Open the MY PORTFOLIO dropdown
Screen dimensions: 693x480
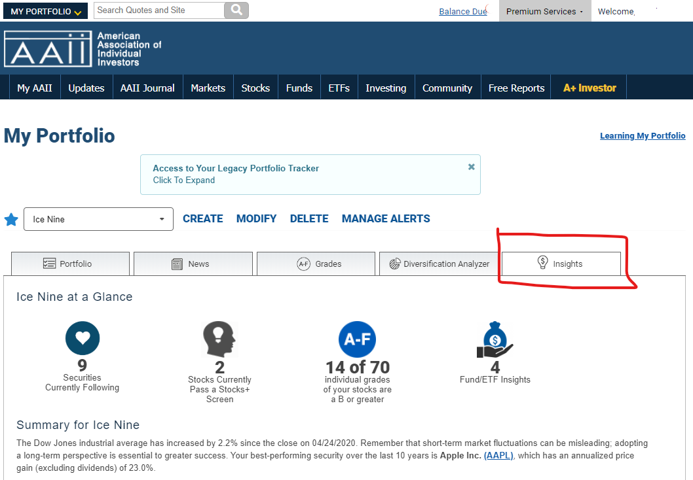[x=45, y=11]
